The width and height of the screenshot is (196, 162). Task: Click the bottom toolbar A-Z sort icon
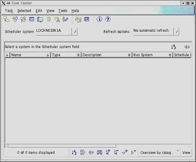pyautogui.click(x=74, y=152)
